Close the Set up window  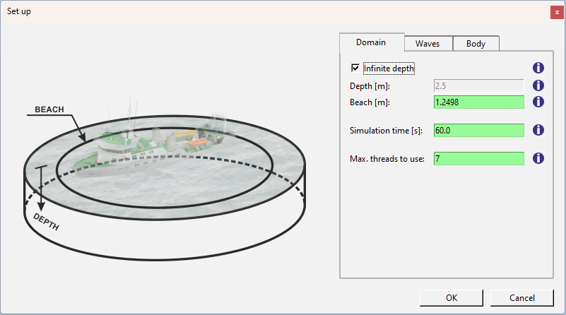click(x=557, y=12)
